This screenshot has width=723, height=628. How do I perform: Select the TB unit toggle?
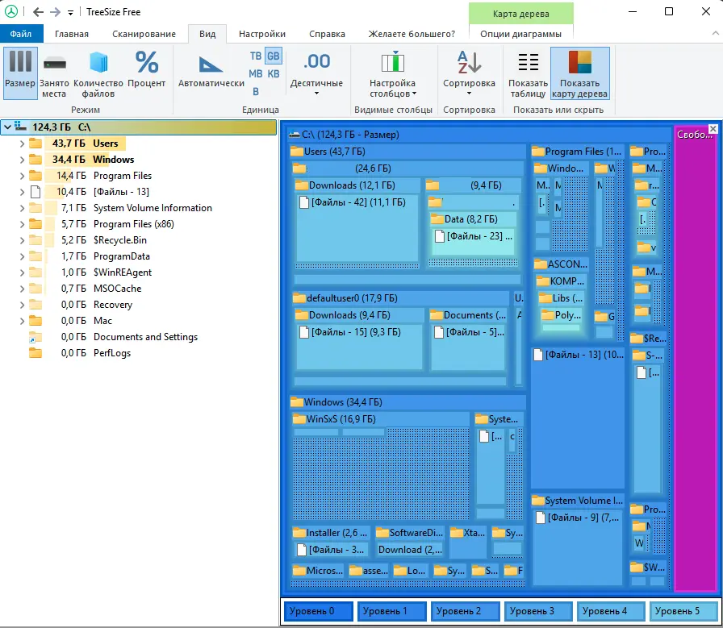coord(256,56)
